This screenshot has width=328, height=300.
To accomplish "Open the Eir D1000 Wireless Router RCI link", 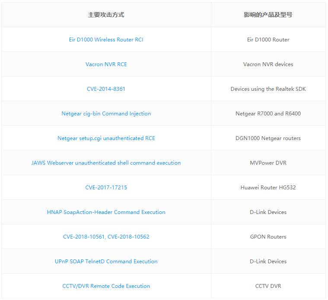I will click(106, 39).
